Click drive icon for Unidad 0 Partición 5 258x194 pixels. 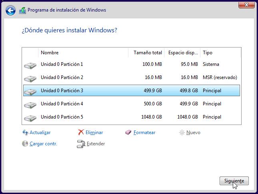[x=30, y=118]
